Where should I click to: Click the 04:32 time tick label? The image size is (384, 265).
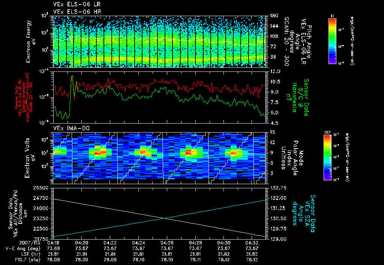(x=252, y=243)
